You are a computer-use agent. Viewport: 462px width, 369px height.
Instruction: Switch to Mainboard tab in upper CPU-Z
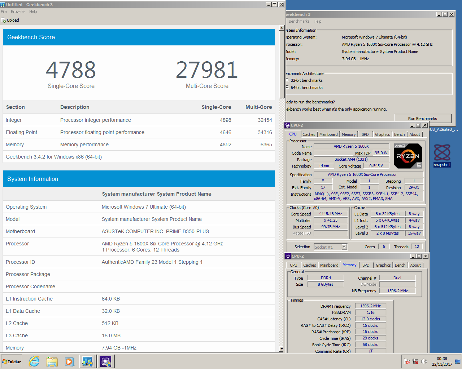(328, 134)
